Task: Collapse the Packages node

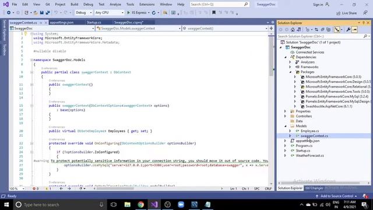Action: 290,72
